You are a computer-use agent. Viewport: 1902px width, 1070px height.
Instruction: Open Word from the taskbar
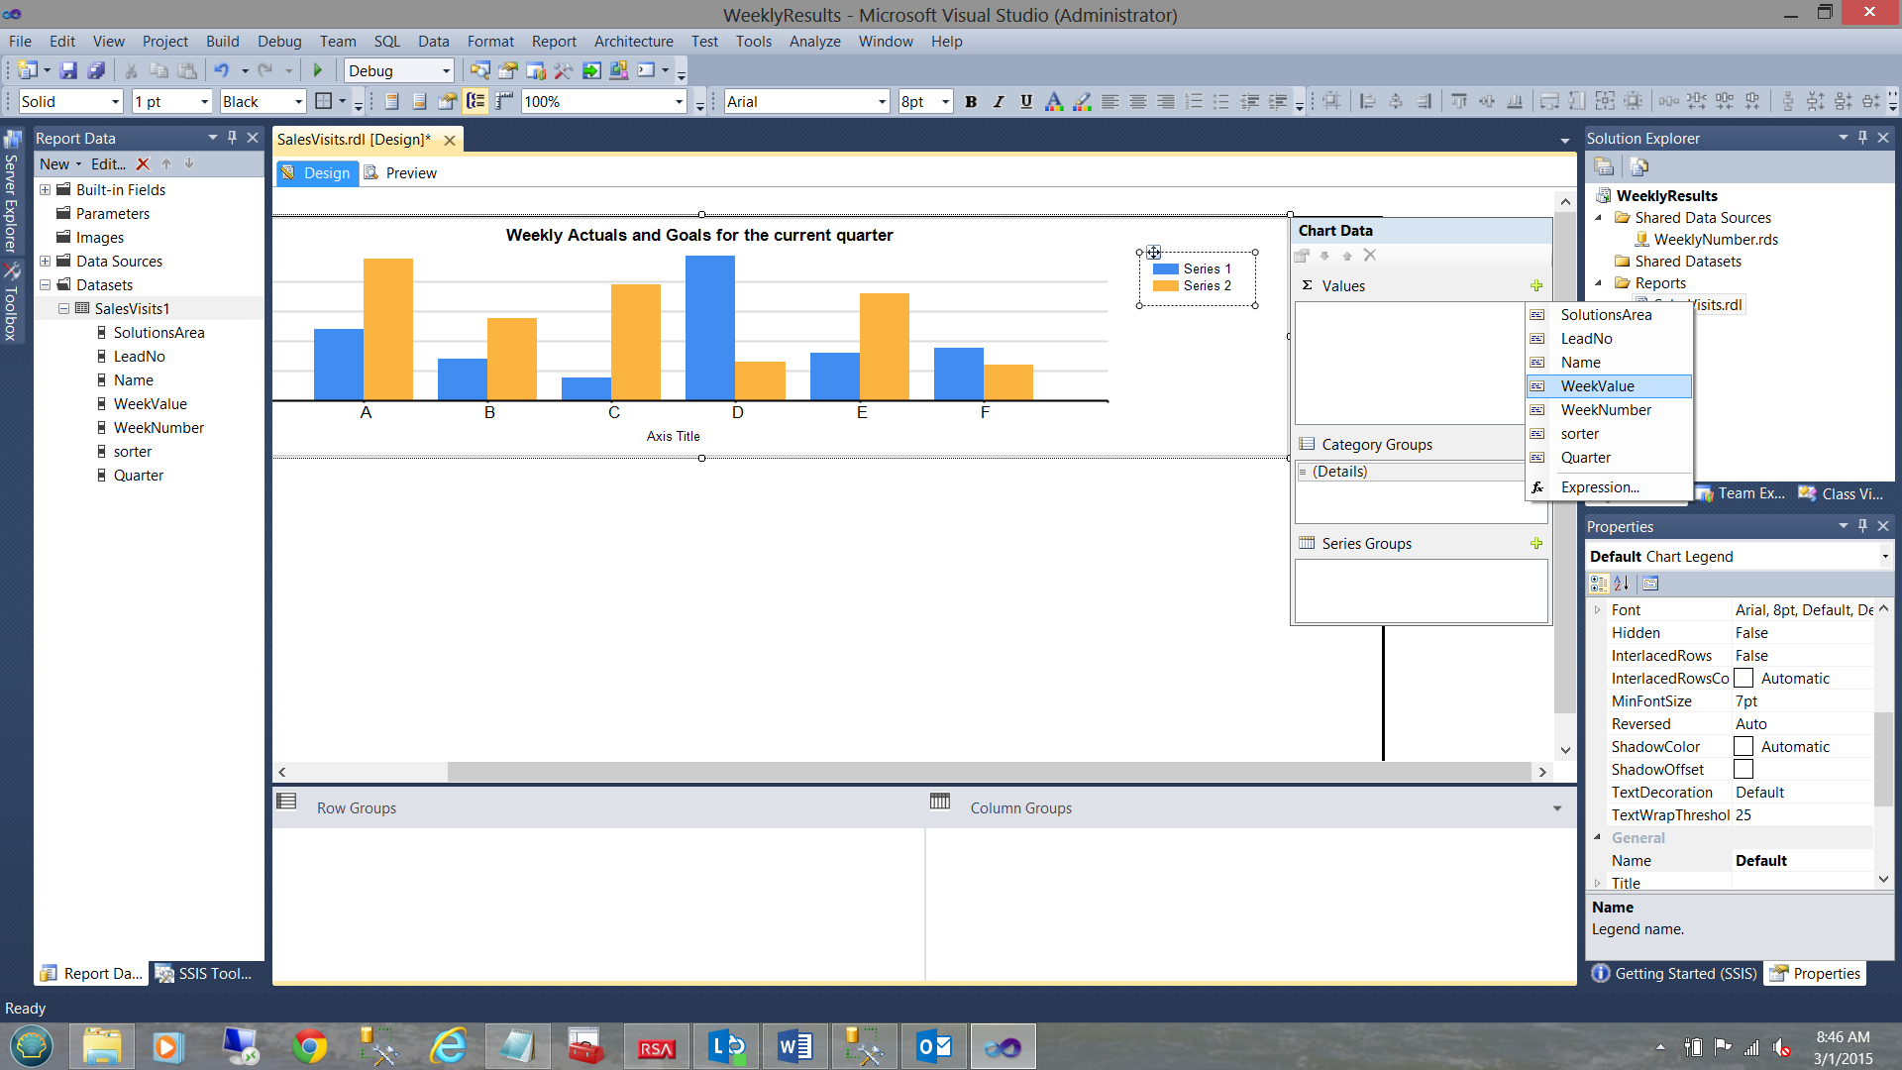click(795, 1046)
